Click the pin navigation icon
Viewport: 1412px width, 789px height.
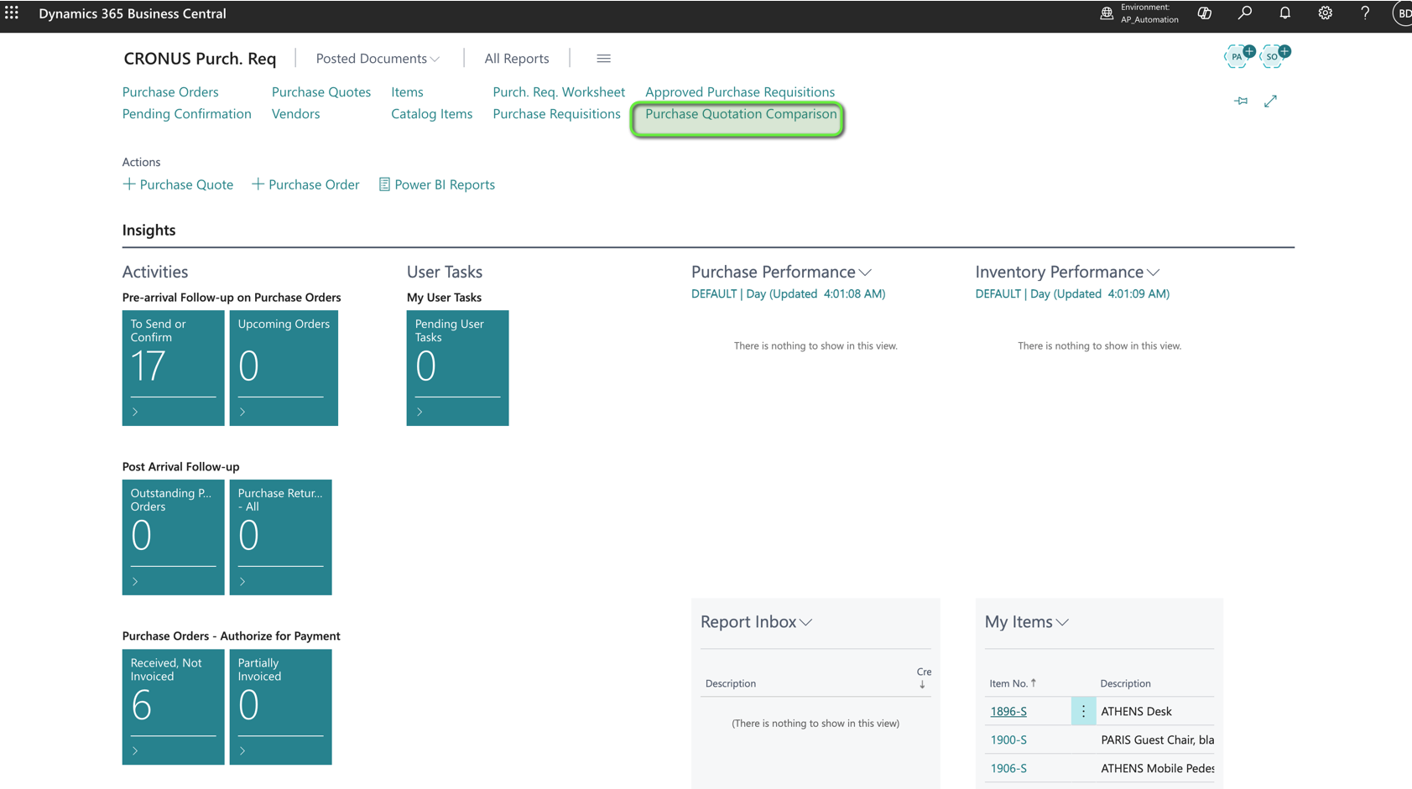pyautogui.click(x=1241, y=101)
